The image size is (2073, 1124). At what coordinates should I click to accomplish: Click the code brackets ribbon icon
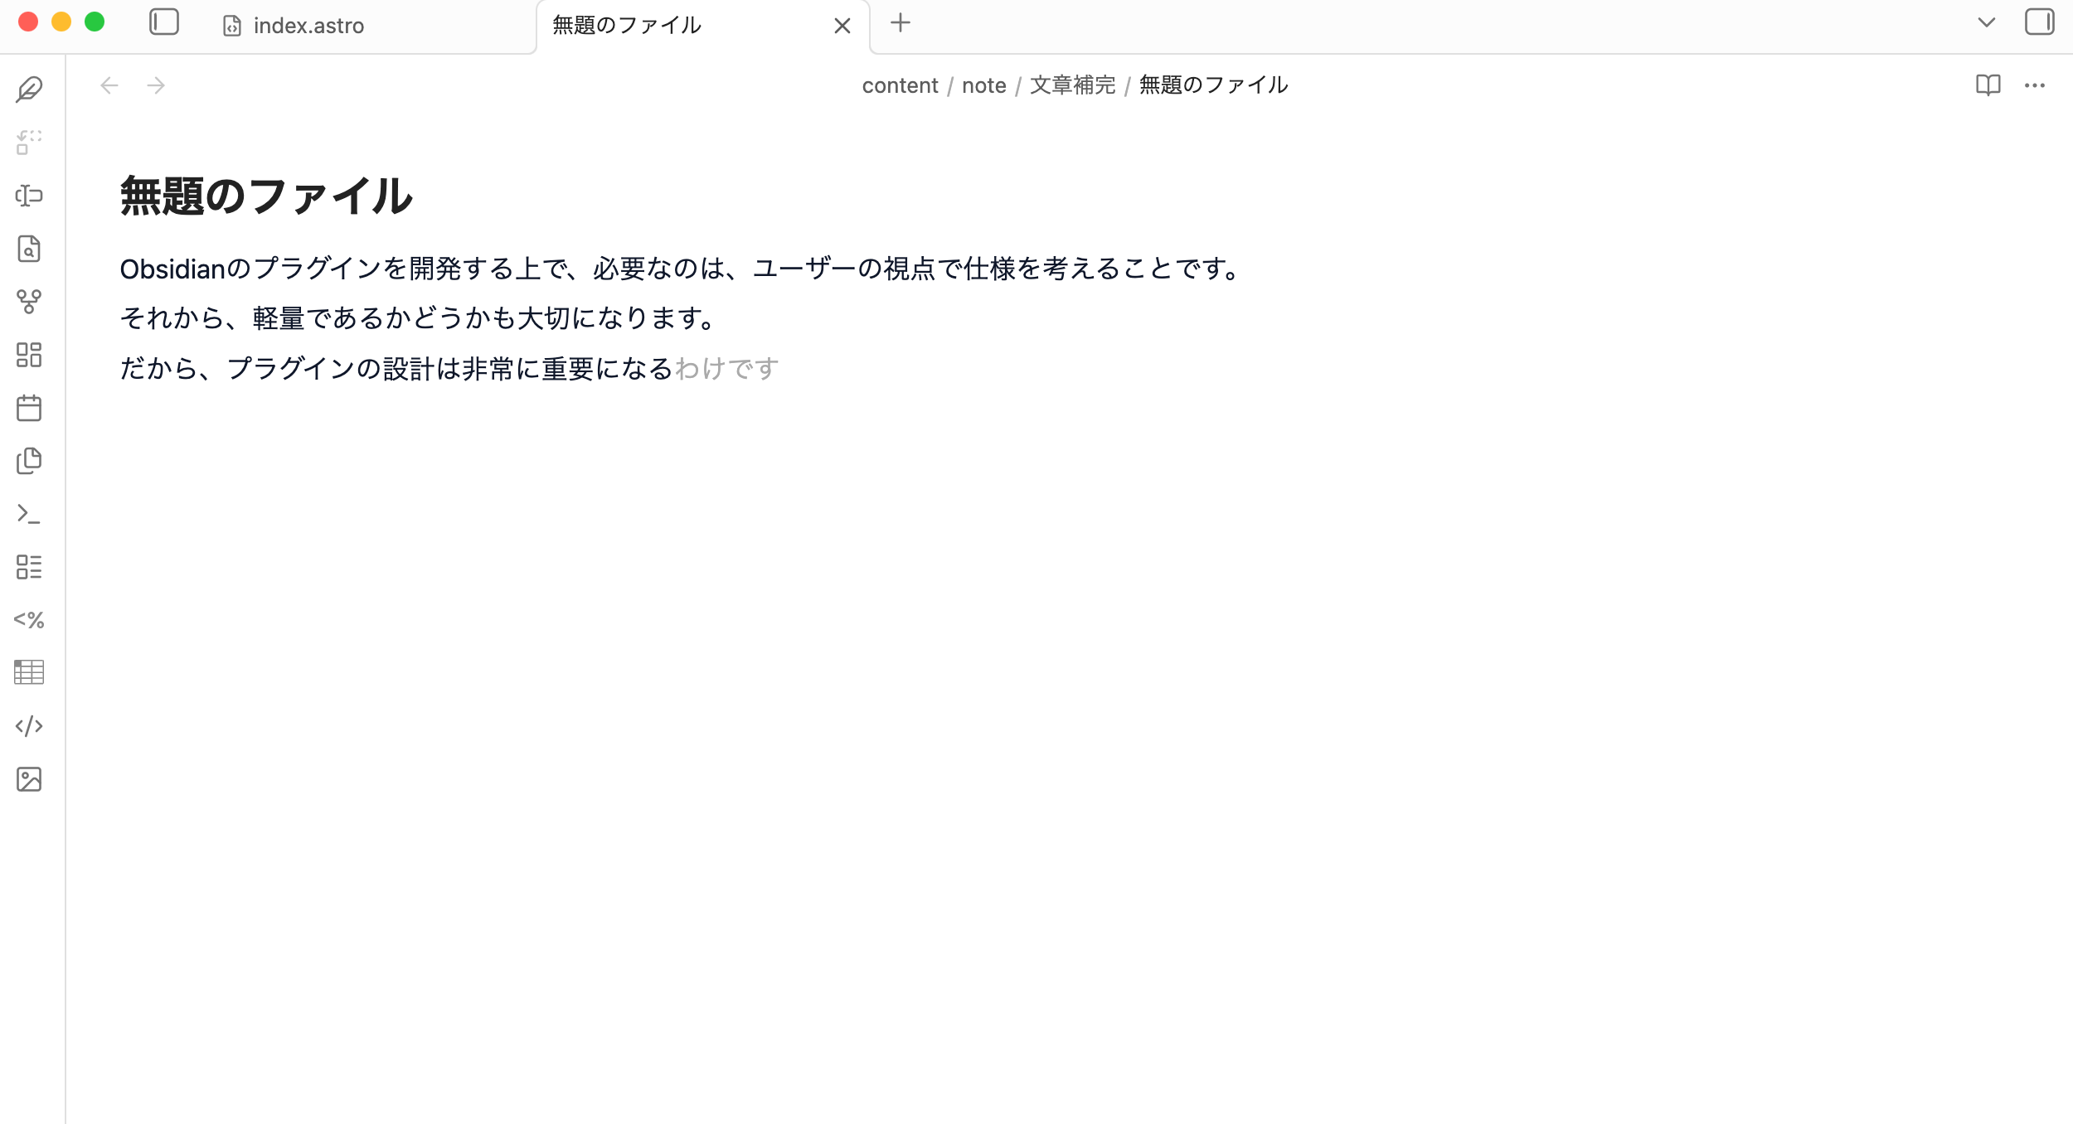point(29,726)
